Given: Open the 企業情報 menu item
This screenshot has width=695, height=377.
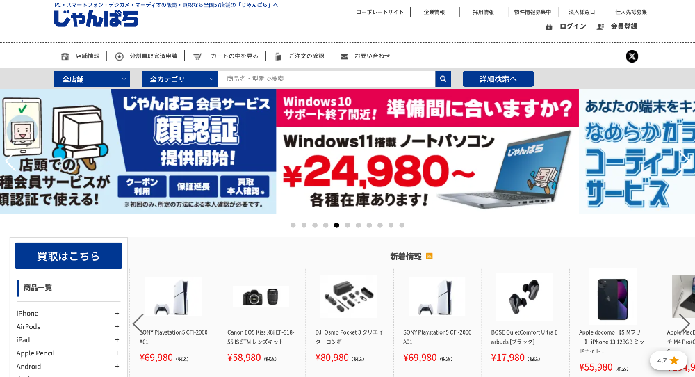Looking at the screenshot, I should [434, 12].
